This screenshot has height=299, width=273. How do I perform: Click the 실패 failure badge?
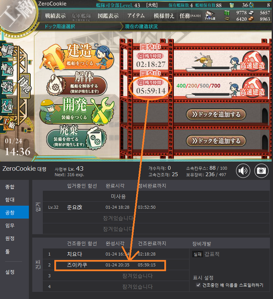pyautogui.click(x=197, y=254)
